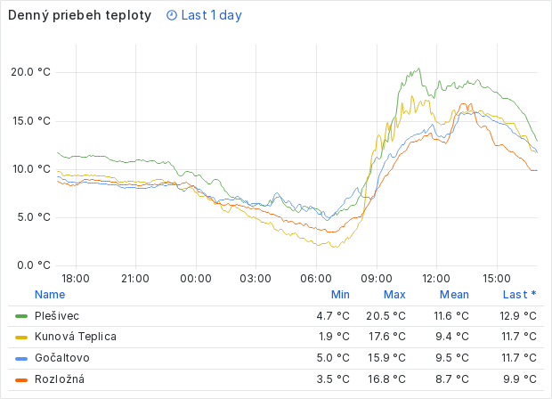Sort legend by the Mean column

pyautogui.click(x=454, y=294)
